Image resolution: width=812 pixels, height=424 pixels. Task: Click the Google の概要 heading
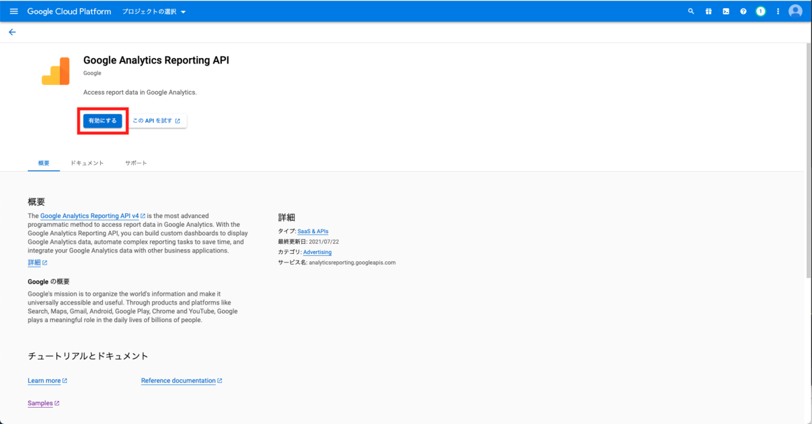[x=49, y=282]
